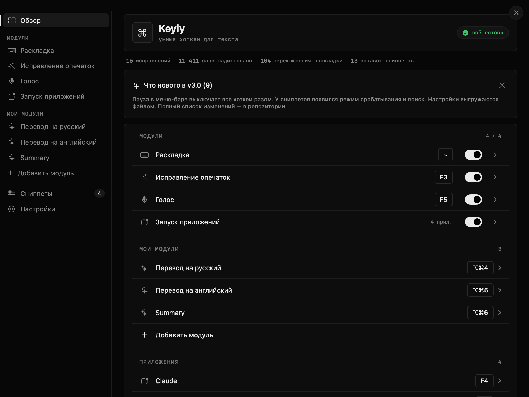The width and height of the screenshot is (529, 397).
Task: Open Summary module in the sidebar
Action: (56, 158)
